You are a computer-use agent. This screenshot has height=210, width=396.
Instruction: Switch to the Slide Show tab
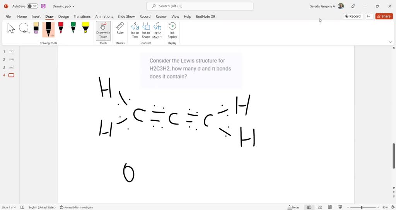click(126, 17)
